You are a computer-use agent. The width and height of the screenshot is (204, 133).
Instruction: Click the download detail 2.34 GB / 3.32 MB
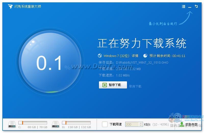point(128,69)
